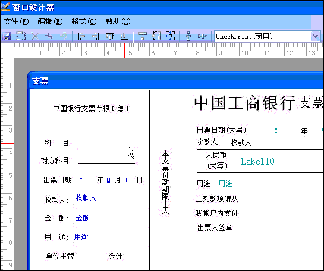Open the 帮助(H) menu

(x=118, y=21)
